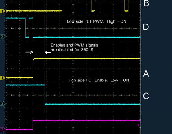Select the magenta channel 3 marker
Viewport: 172px width, 134px height.
coord(2,130)
